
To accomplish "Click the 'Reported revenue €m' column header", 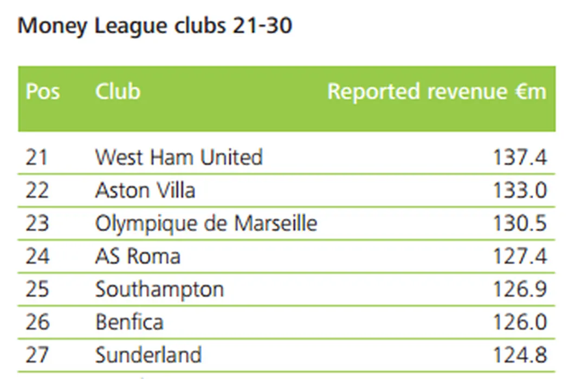I will 437,92.
